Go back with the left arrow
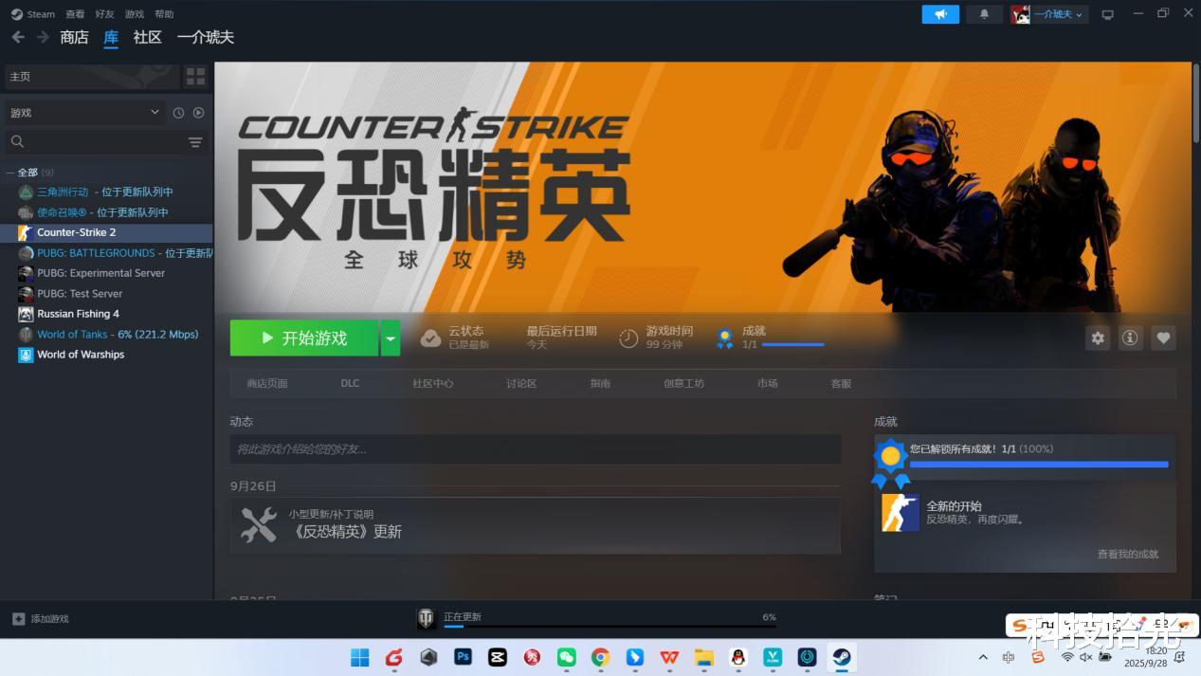This screenshot has width=1201, height=676. click(x=18, y=37)
